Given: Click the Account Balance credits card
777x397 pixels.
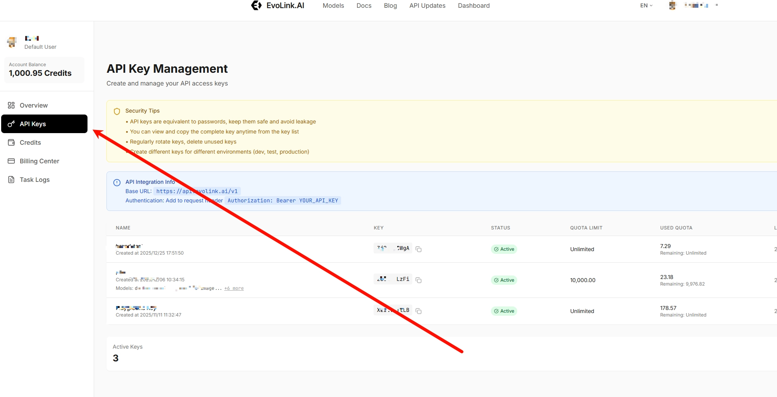Looking at the screenshot, I should tap(44, 70).
